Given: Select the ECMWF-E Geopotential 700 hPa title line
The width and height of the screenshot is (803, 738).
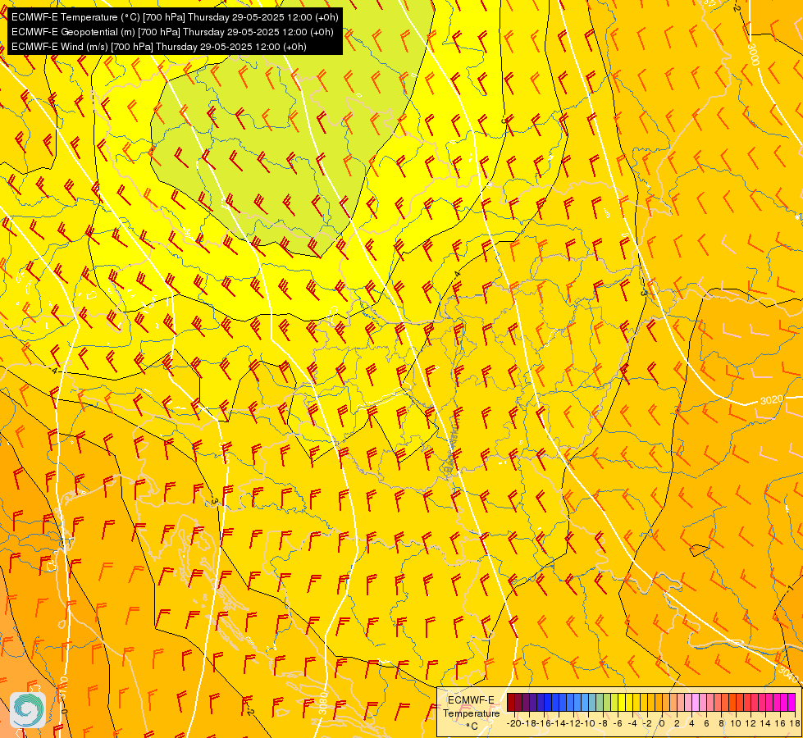Looking at the screenshot, I should 172,32.
